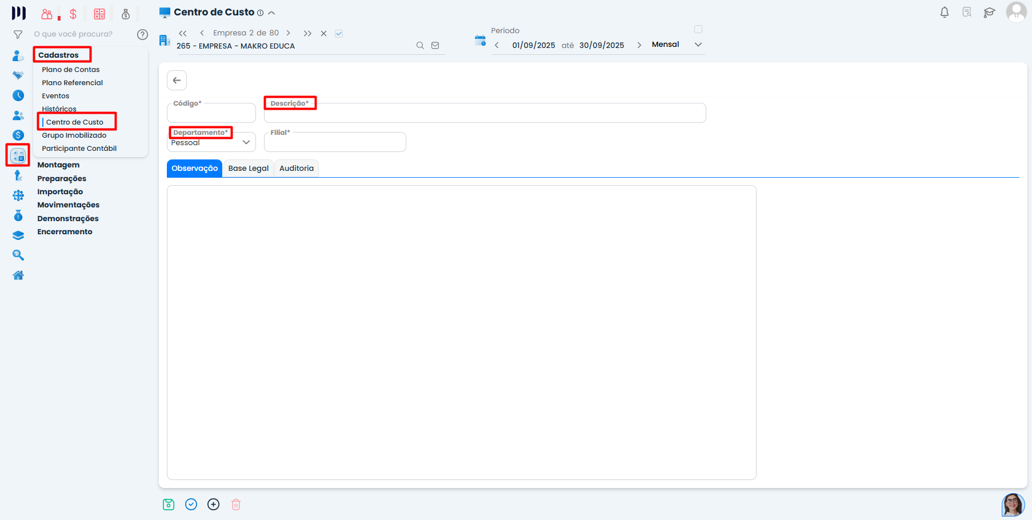Add a new record with the plus icon
Image resolution: width=1032 pixels, height=520 pixels.
pyautogui.click(x=214, y=505)
